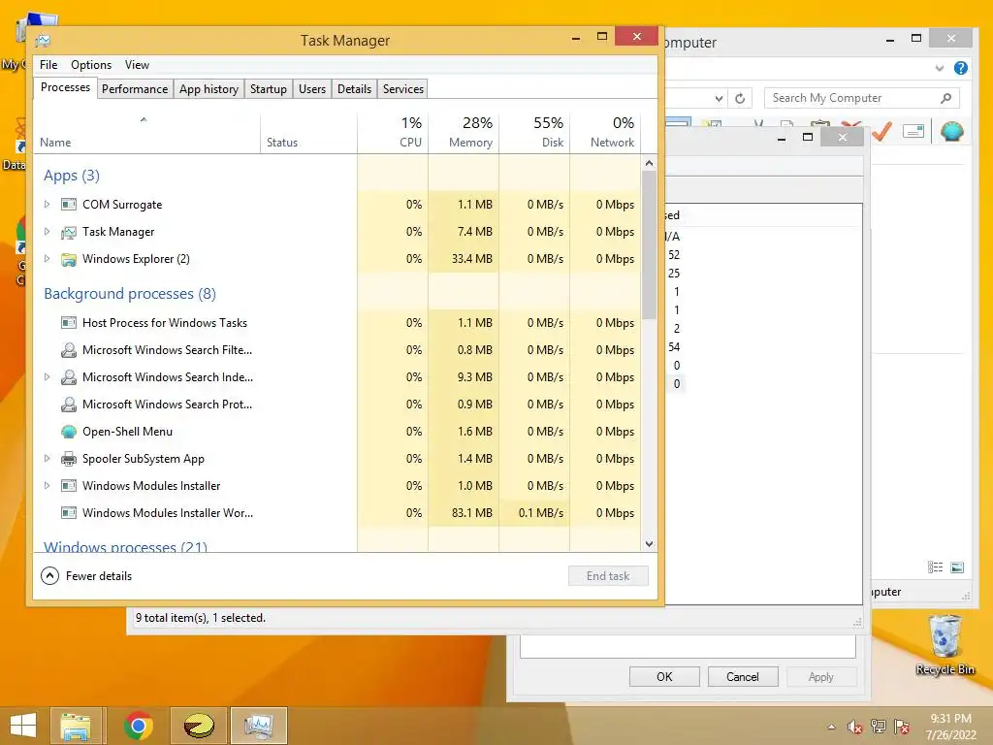Sort processes by the Disk column header

(x=534, y=132)
